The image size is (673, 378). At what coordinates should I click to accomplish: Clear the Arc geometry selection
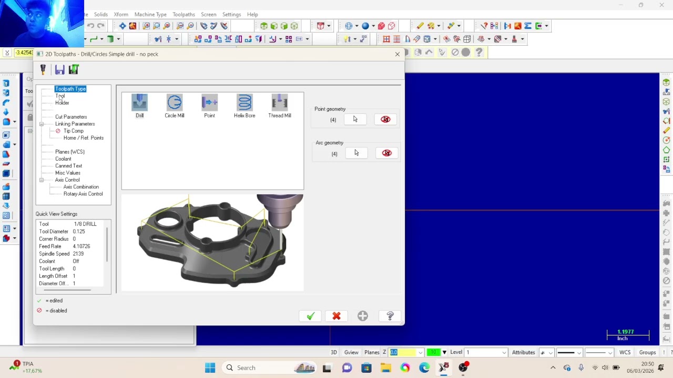click(x=386, y=153)
